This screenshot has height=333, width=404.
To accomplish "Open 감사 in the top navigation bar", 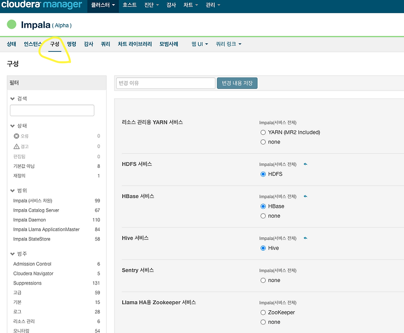I will [171, 5].
